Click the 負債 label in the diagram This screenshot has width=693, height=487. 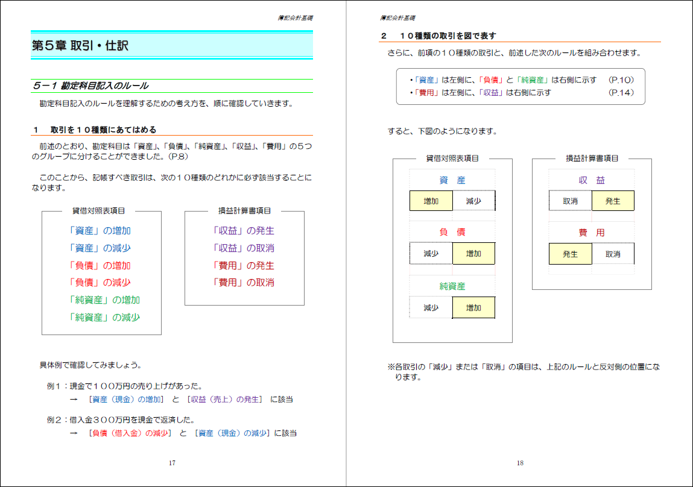click(x=452, y=233)
